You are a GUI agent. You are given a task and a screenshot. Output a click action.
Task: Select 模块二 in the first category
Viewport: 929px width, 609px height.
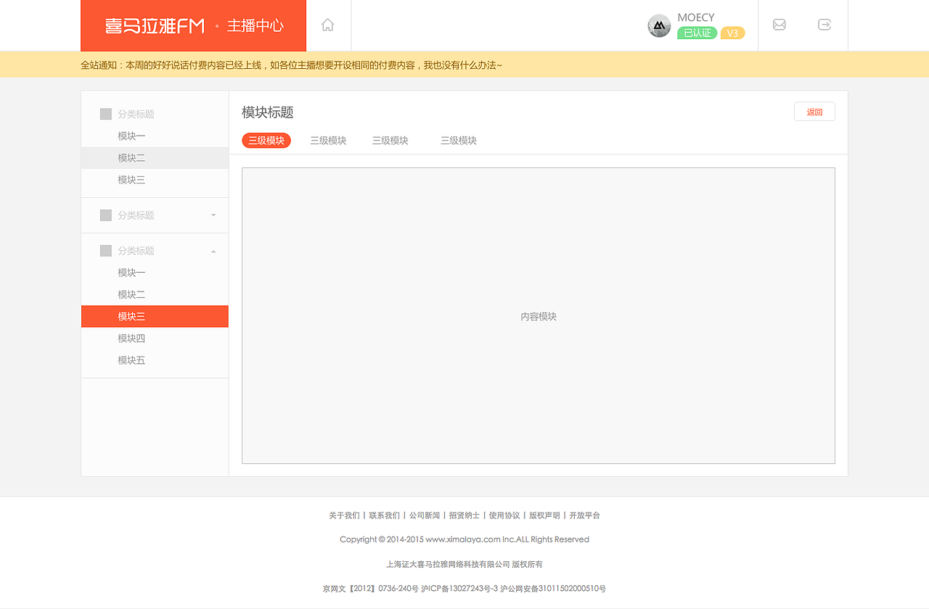coord(130,157)
